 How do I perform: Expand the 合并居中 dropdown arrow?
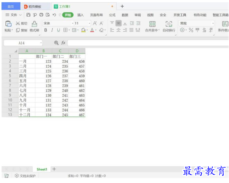(159, 30)
